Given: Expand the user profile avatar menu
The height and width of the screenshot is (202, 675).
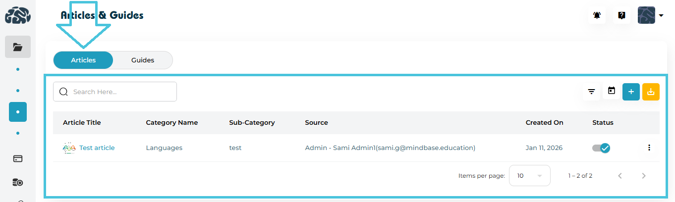Looking at the screenshot, I should [x=650, y=15].
